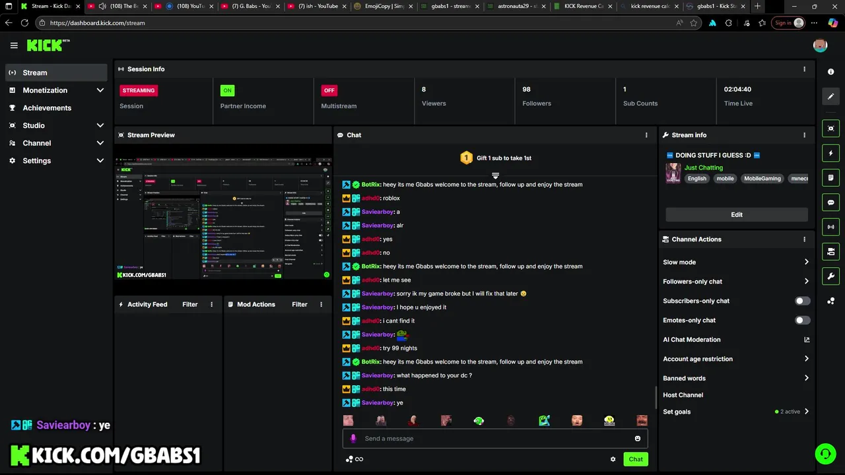Open Session Info three-dot options
The height and width of the screenshot is (475, 845).
(x=804, y=69)
